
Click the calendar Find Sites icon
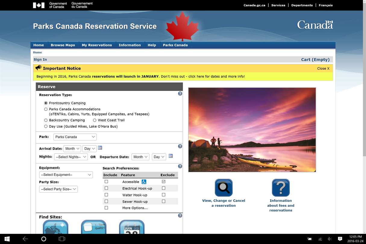(132, 227)
